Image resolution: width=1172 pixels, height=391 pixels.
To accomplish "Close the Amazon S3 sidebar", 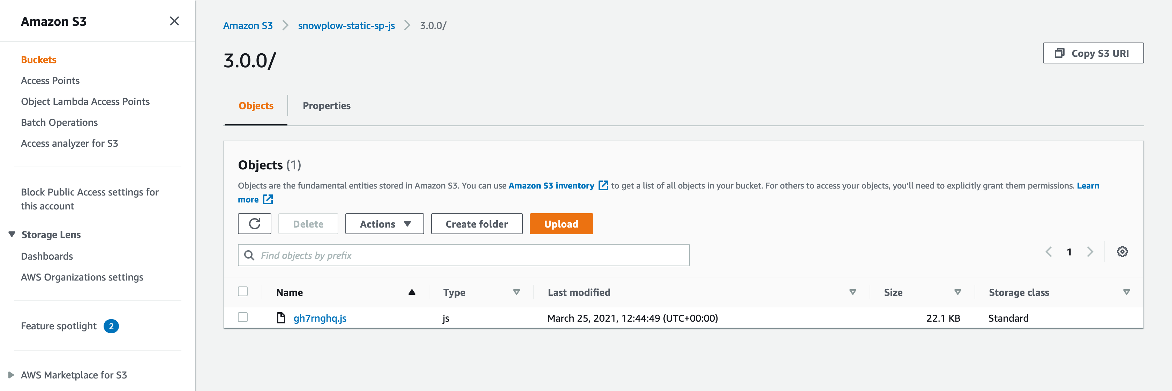I will (x=174, y=21).
